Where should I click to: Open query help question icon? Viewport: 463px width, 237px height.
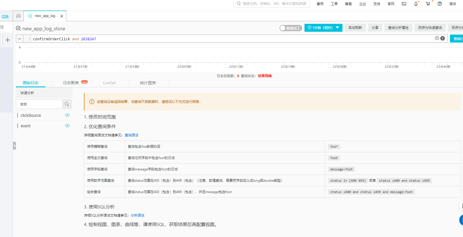(x=443, y=38)
